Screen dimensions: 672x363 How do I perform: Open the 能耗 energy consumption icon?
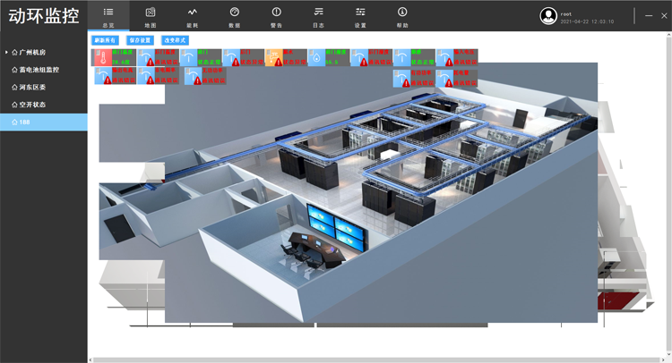pos(192,16)
